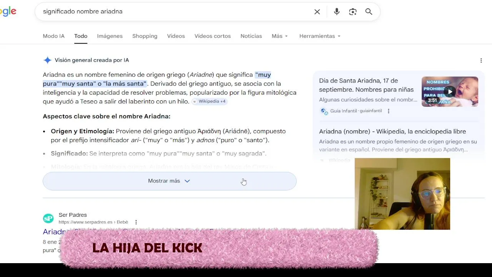492x277 pixels.
Task: Start voice search with the microphone icon
Action: 337,12
